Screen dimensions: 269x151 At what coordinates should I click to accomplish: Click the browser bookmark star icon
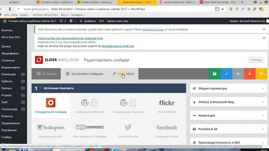[222, 9]
